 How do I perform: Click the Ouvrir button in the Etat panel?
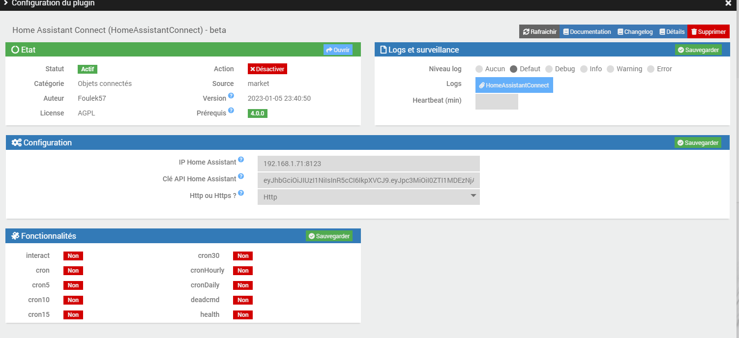[338, 50]
